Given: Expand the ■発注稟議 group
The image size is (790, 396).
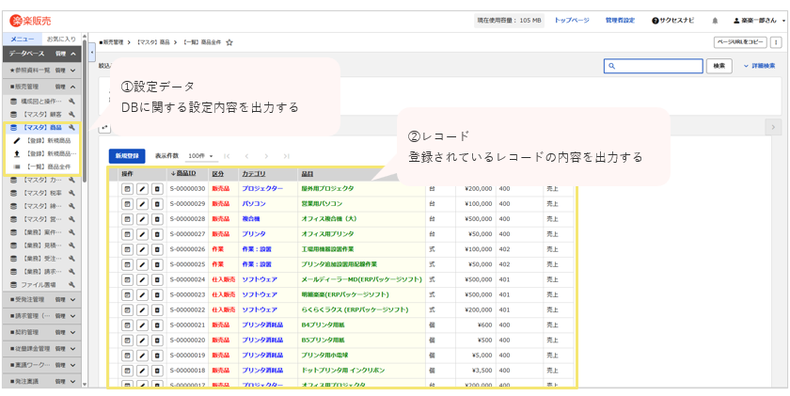Looking at the screenshot, I should point(73,381).
